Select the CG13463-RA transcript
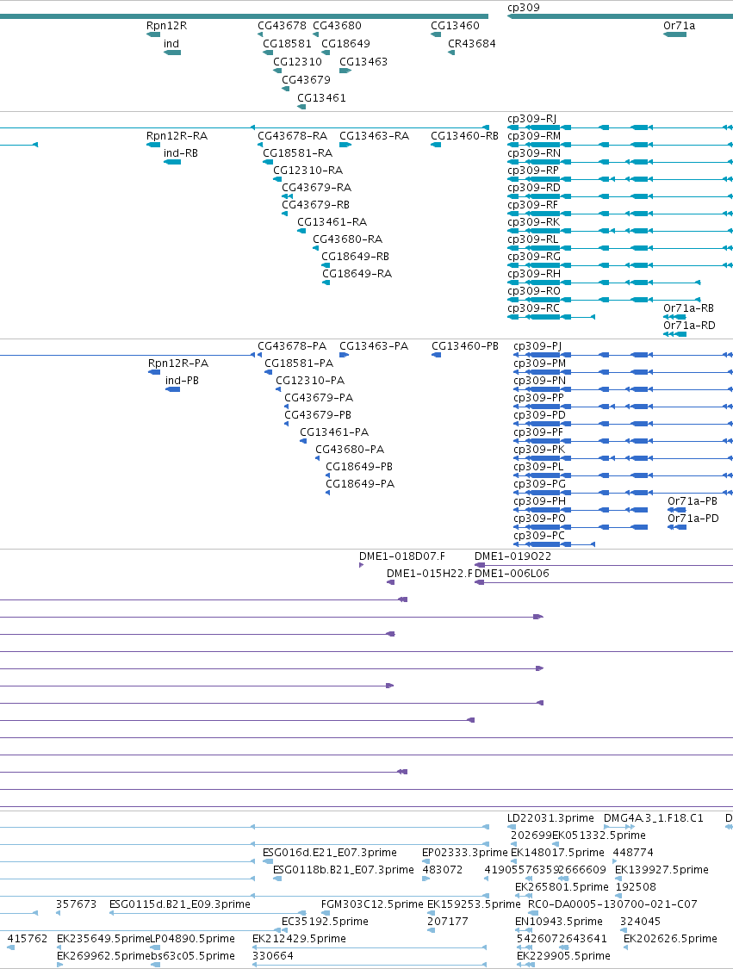733x969 pixels. [x=374, y=135]
